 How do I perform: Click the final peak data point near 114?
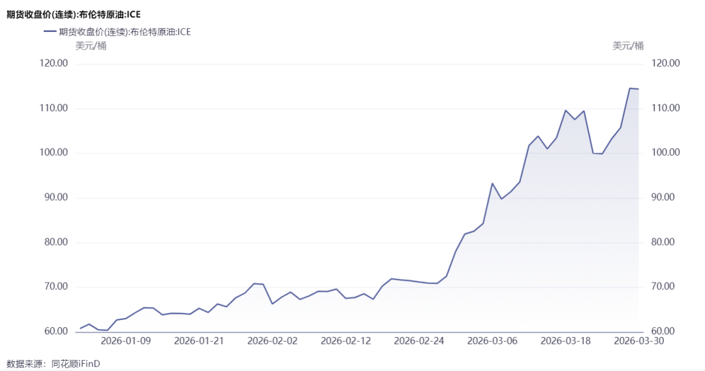click(x=629, y=88)
